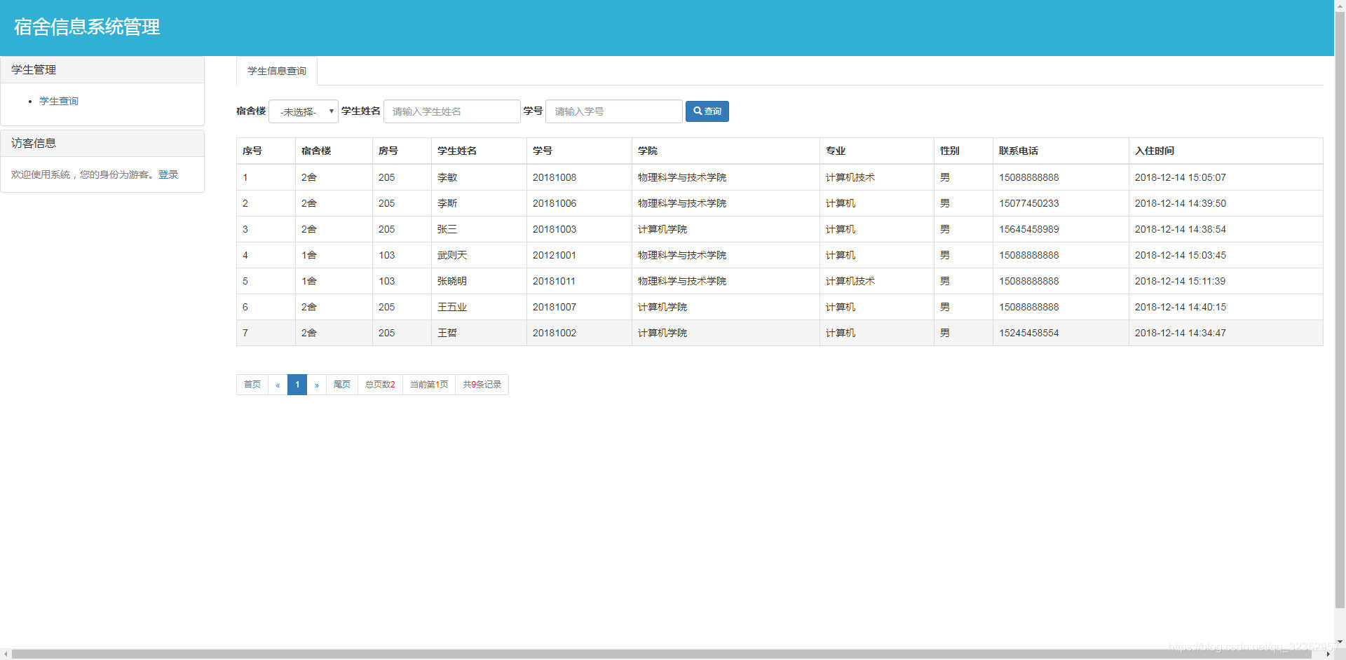1346x660 pixels.
Task: Click the 查询 search button
Action: tap(707, 111)
